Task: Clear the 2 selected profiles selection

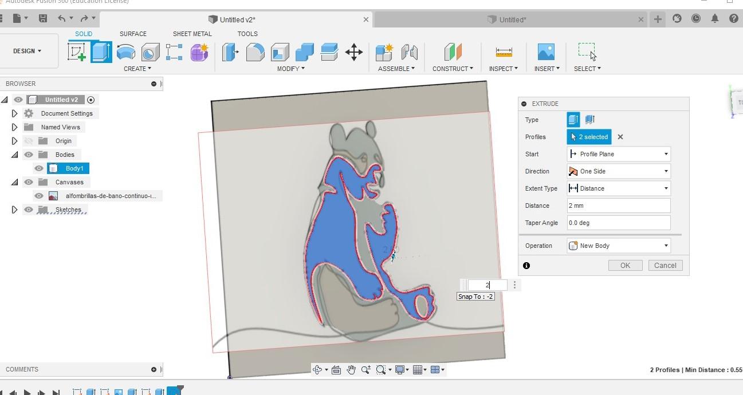Action: [x=620, y=137]
